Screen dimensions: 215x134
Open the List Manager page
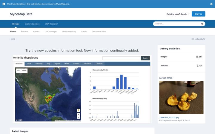point(50,32)
